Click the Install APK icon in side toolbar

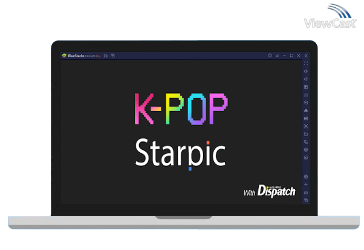(x=306, y=111)
